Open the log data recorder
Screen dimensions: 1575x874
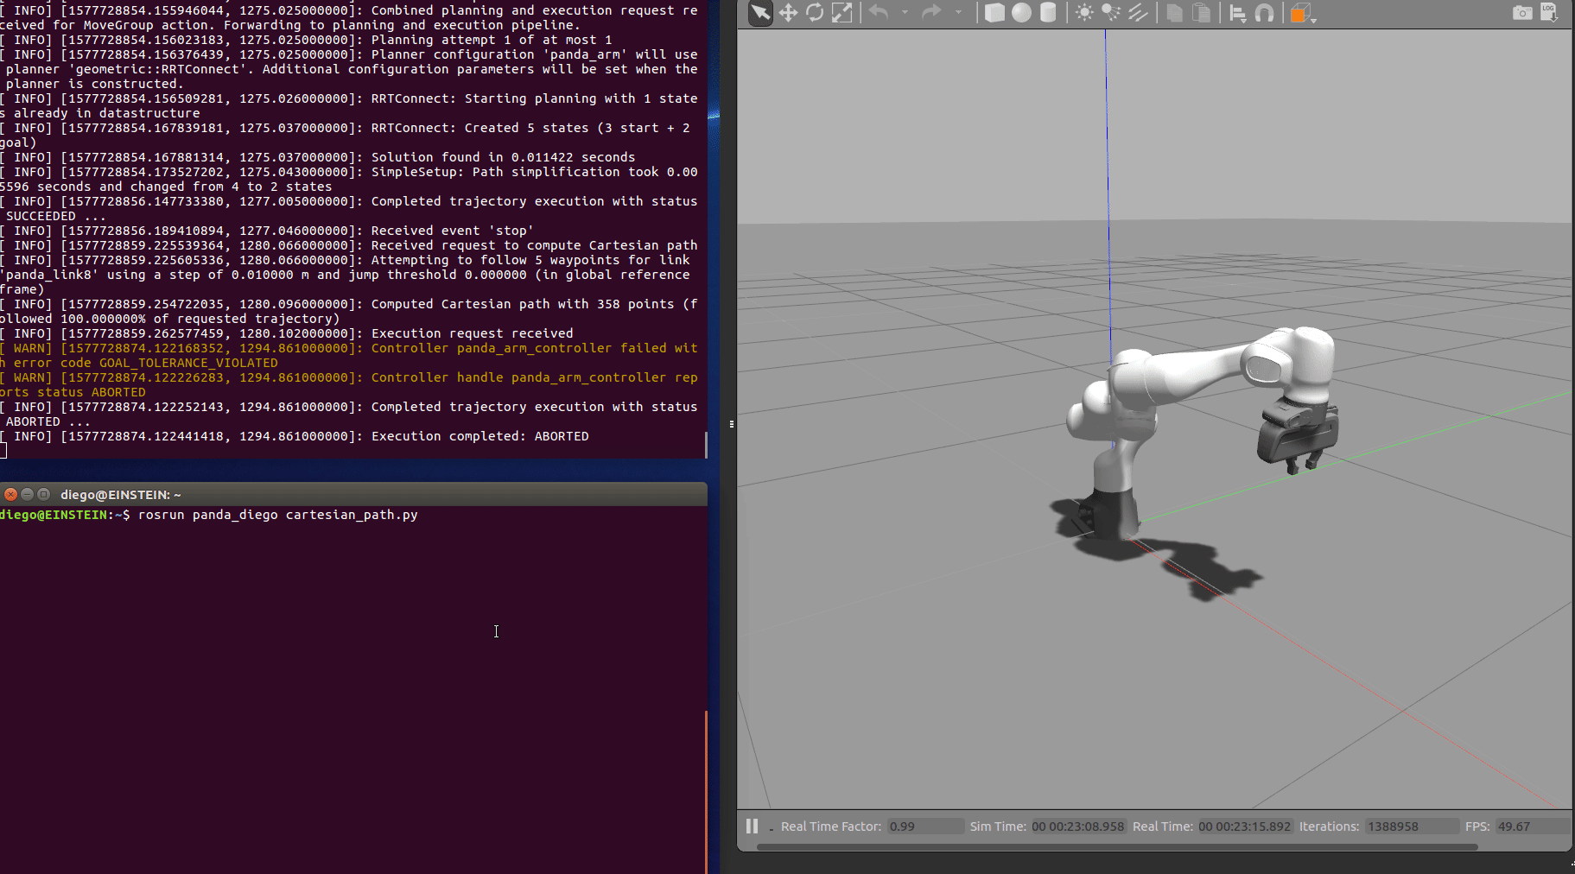1550,13
